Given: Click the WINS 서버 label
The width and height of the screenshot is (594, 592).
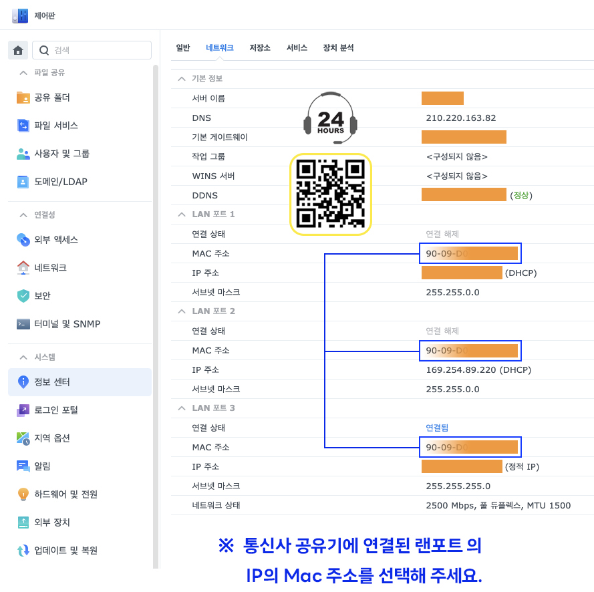Looking at the screenshot, I should [213, 176].
